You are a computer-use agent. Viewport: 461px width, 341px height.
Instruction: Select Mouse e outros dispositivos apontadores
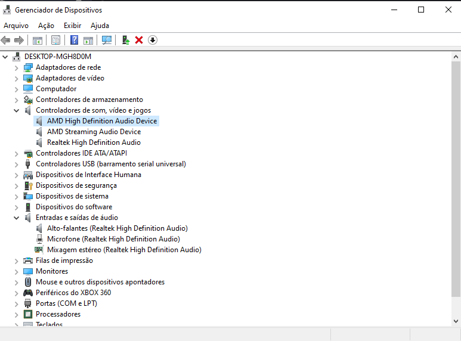point(100,282)
